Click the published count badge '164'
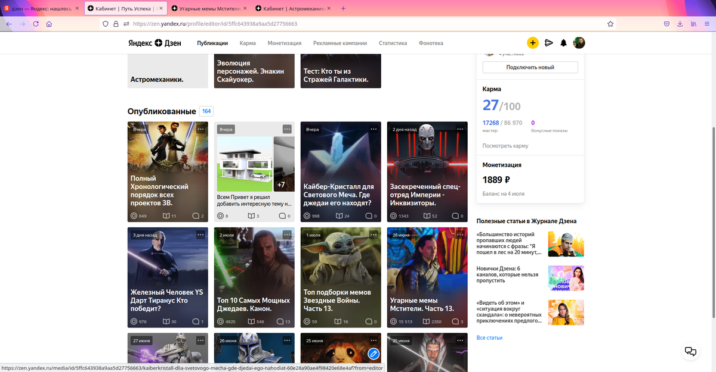Screen dimensions: 716x372 click(206, 111)
